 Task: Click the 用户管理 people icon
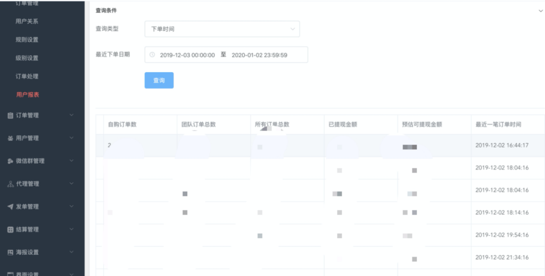(x=11, y=139)
